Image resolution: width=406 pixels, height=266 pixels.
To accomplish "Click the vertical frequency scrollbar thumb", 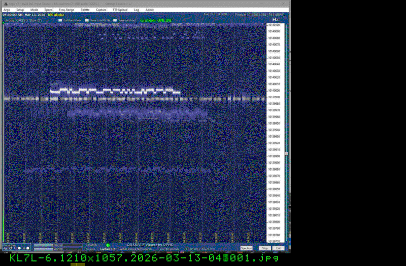I will 286,154.
